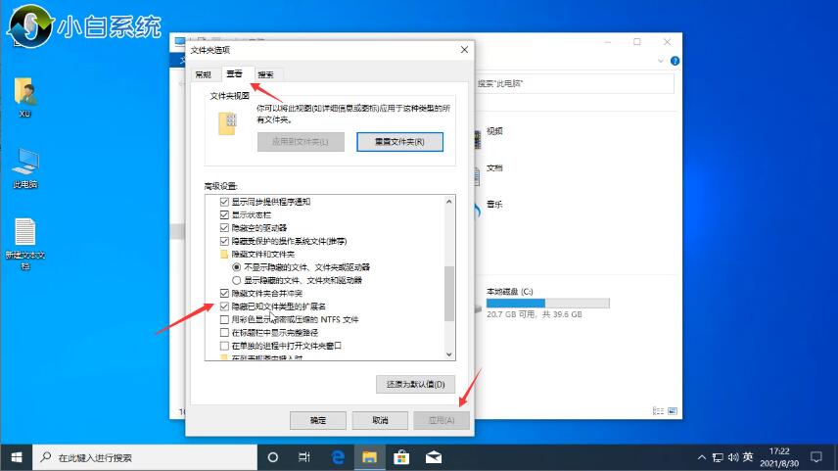
Task: Click the 重置文件夹(R) button
Action: click(x=399, y=142)
